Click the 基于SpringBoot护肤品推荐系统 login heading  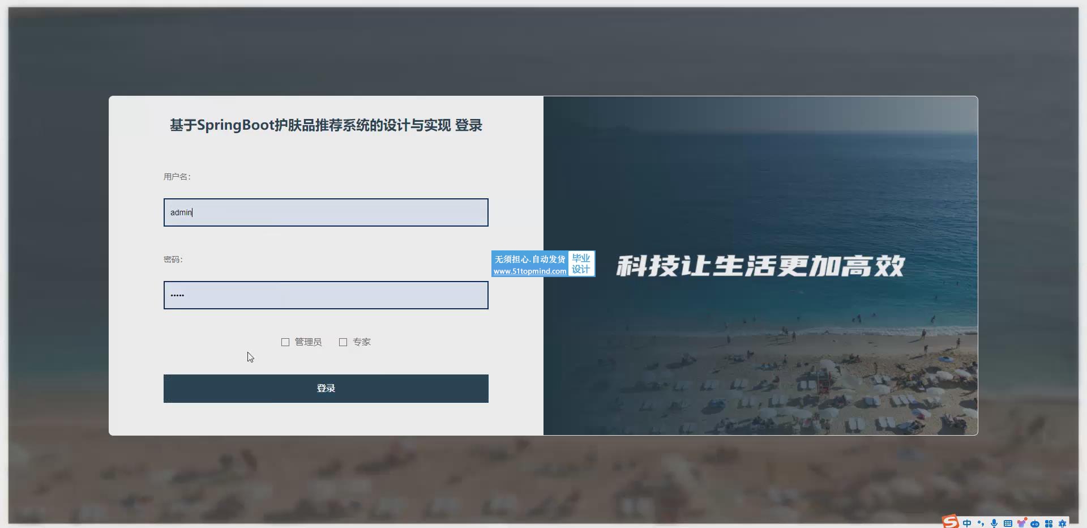[326, 125]
